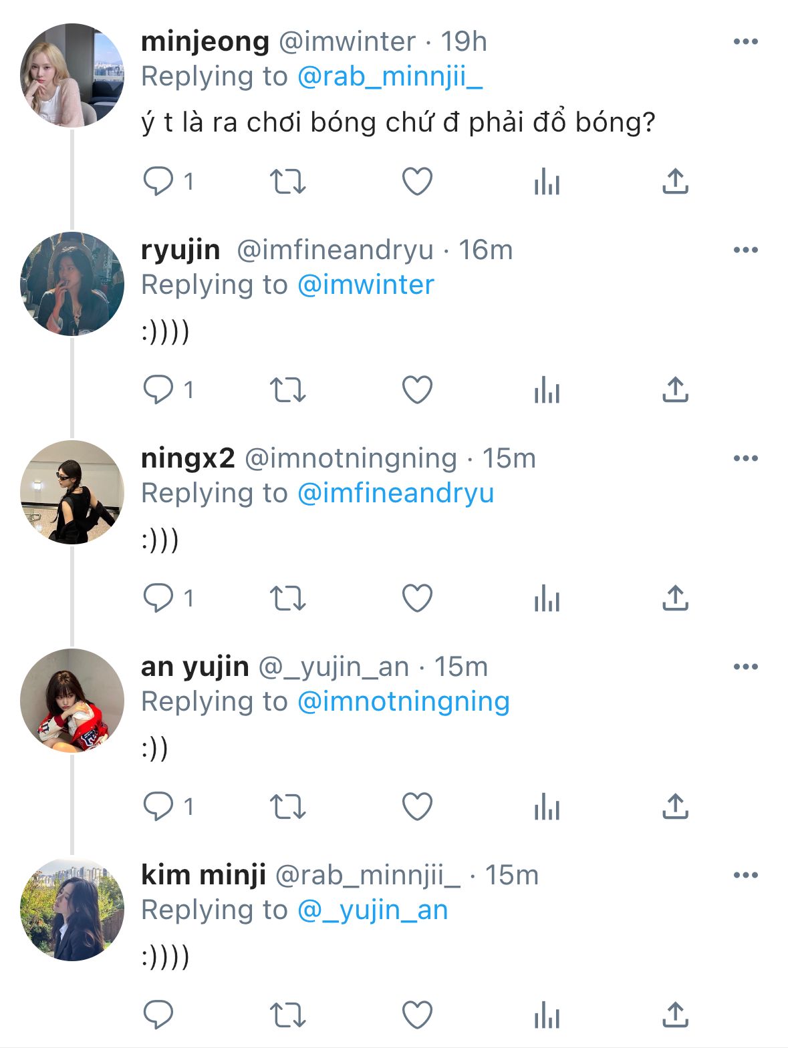Open the @rab_minnjii_ mention link
The height and width of the screenshot is (1048, 788).
point(389,77)
